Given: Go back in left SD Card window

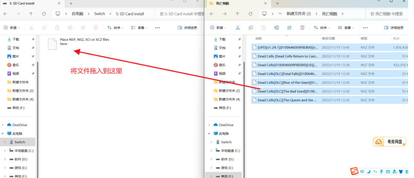Looking at the screenshot, I should click(x=5, y=14).
